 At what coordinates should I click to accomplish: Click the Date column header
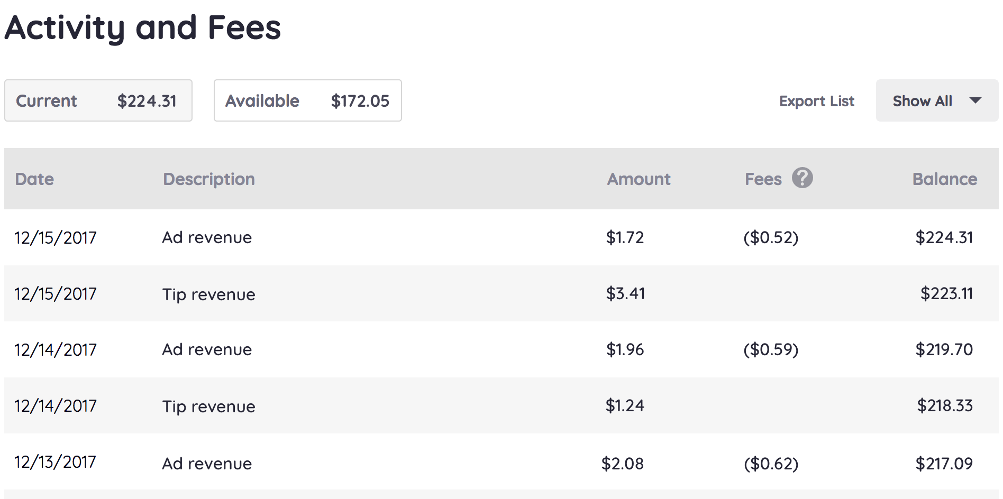[34, 179]
